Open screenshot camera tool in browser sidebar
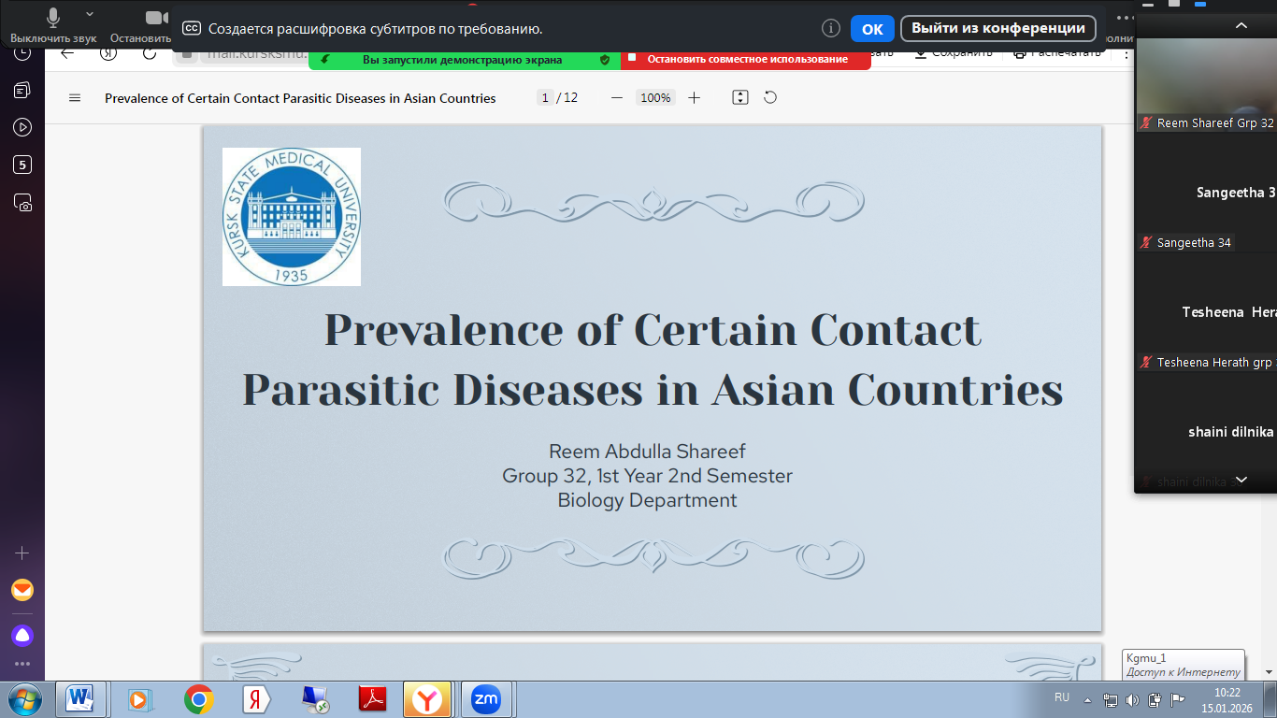1277x718 pixels. pos(22,202)
